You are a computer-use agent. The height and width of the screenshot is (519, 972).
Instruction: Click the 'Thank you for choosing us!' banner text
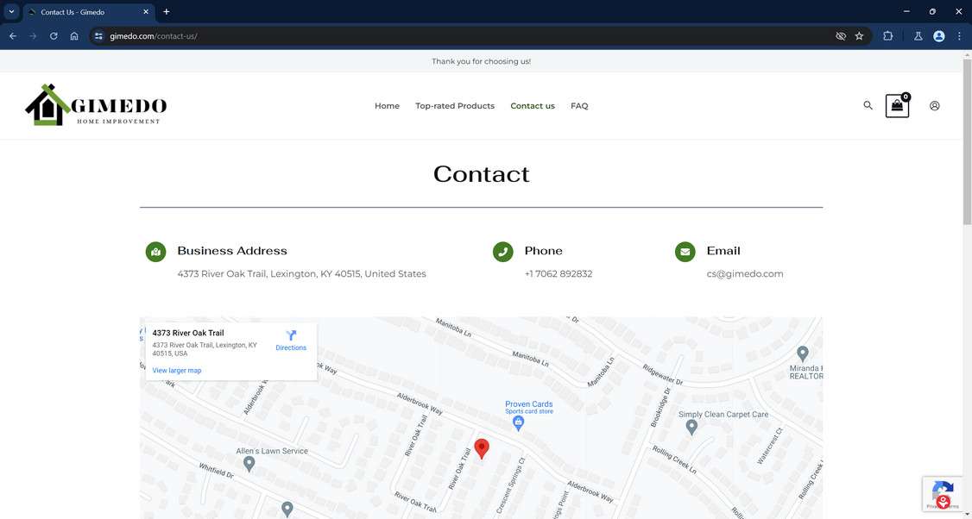click(x=481, y=61)
